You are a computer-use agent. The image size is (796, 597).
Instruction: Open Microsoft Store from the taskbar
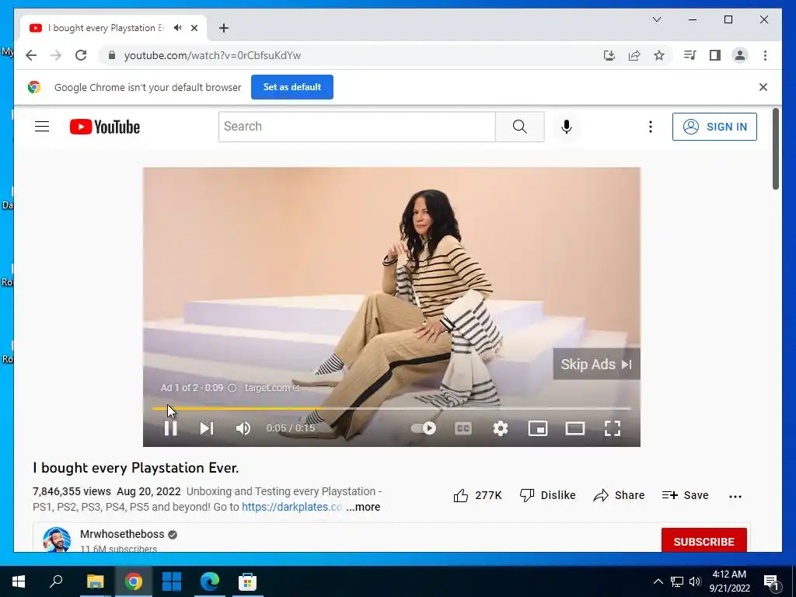click(x=247, y=581)
